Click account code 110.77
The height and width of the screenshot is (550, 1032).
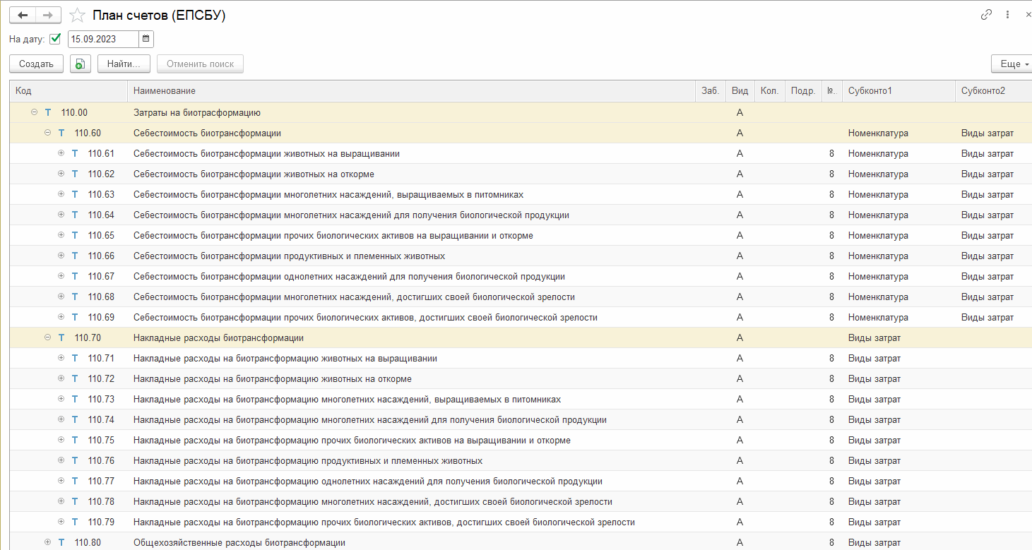tap(101, 481)
